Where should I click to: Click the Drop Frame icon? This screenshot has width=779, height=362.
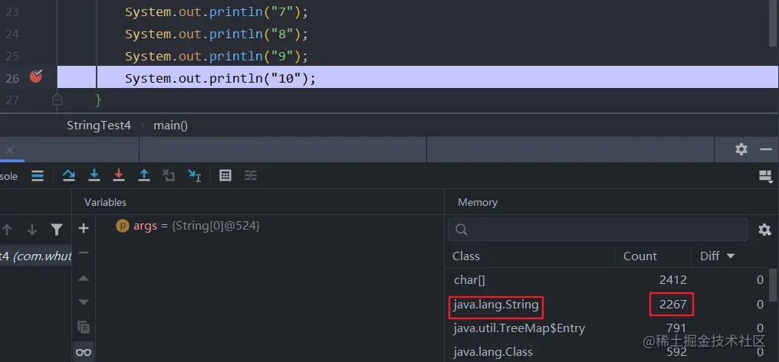169,175
